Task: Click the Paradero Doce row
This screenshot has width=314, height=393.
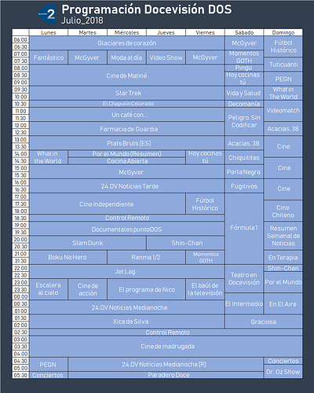Action: click(166, 375)
